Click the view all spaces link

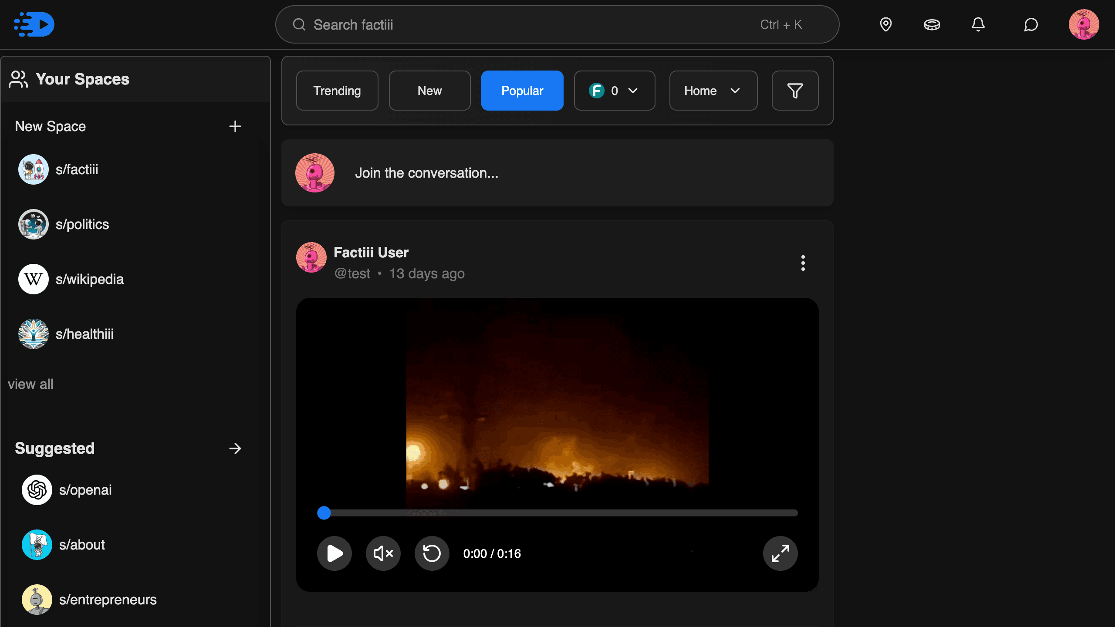[x=30, y=384]
